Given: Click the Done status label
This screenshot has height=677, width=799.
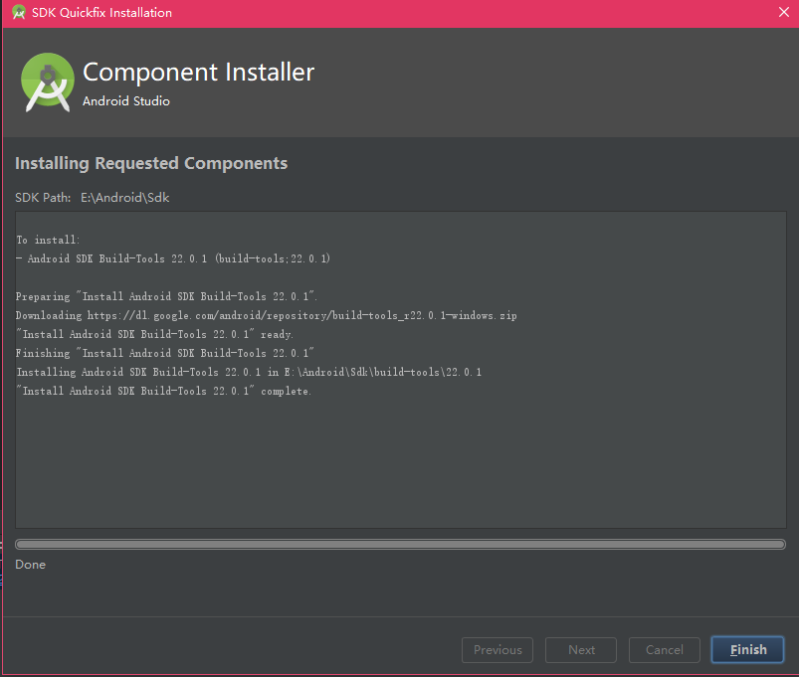Looking at the screenshot, I should coord(31,565).
